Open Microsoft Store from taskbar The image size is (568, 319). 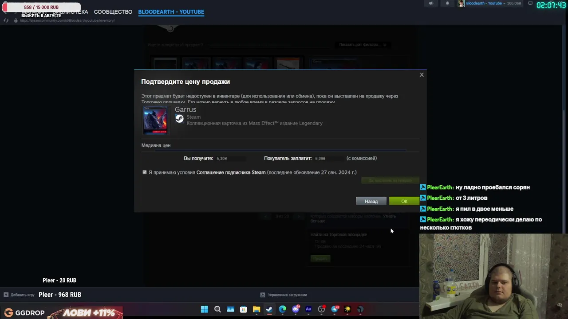[x=243, y=309]
